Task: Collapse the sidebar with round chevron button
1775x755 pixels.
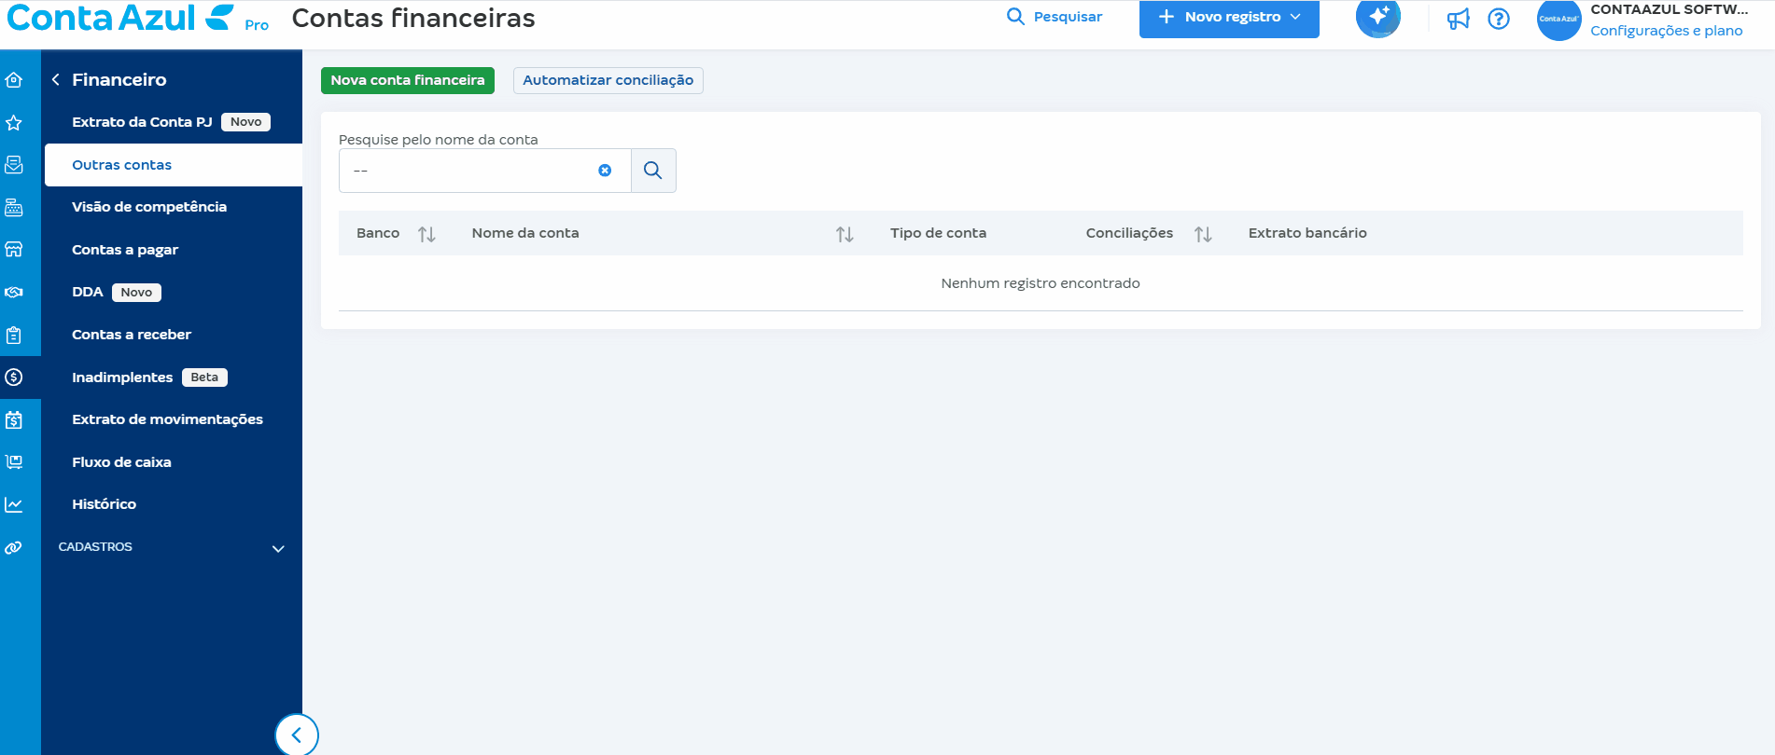Action: click(x=297, y=734)
